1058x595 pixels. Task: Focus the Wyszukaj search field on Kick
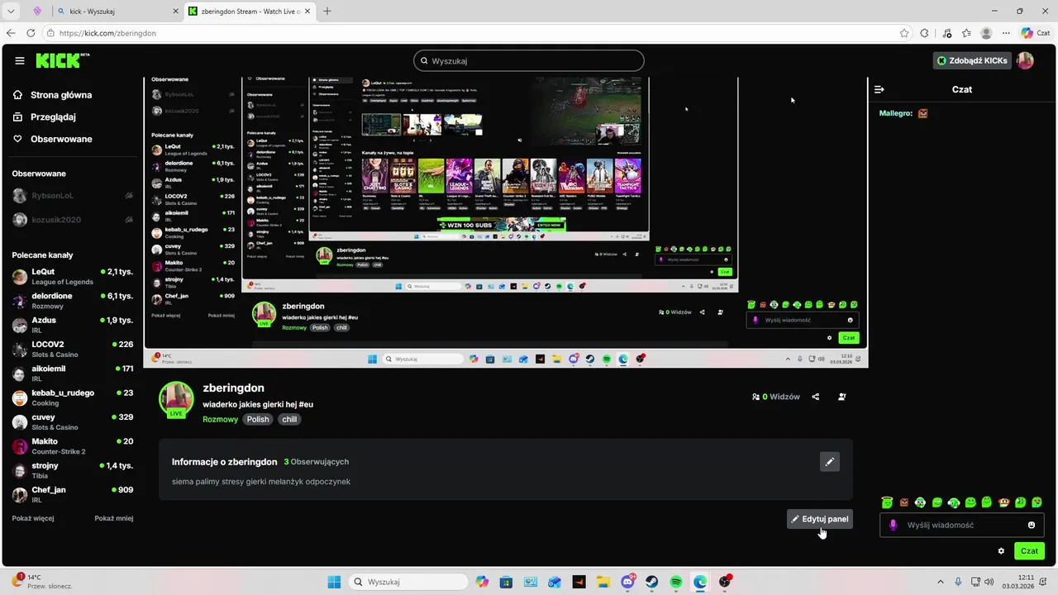coord(529,60)
